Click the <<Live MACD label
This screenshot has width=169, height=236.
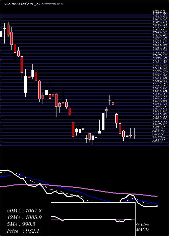142,227
